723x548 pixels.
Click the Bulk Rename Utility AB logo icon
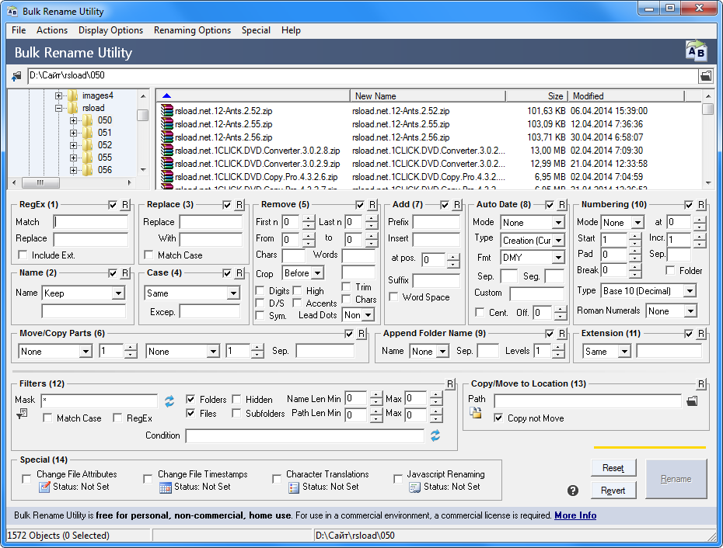(695, 50)
